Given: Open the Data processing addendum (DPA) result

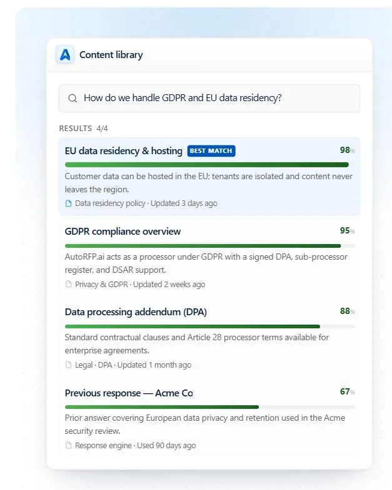Looking at the screenshot, I should click(x=209, y=338).
